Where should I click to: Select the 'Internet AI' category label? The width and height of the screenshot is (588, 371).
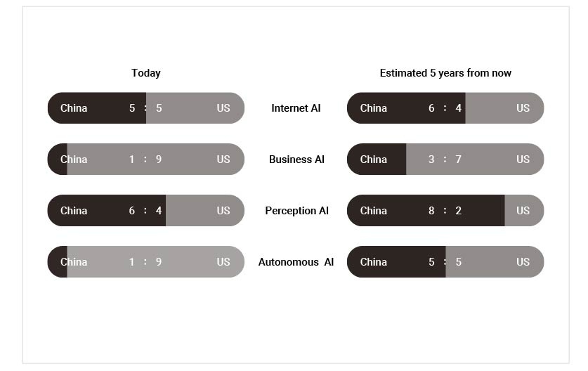[x=296, y=108]
